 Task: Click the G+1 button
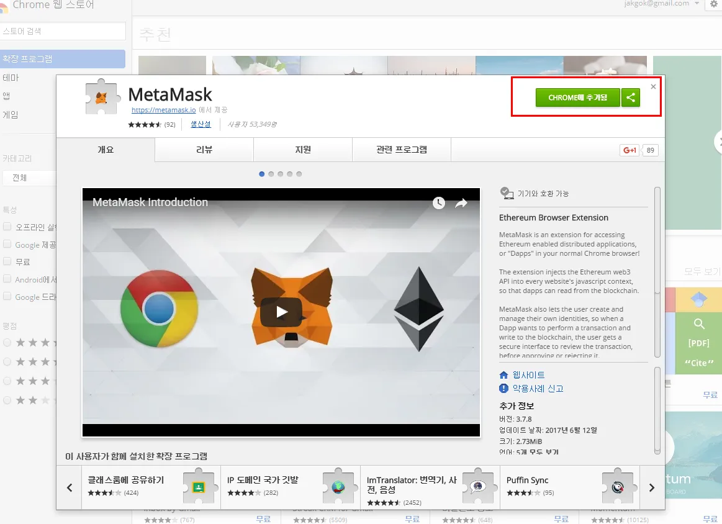(629, 150)
